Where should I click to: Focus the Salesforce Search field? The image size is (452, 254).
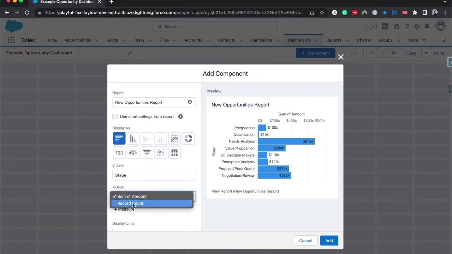215,26
